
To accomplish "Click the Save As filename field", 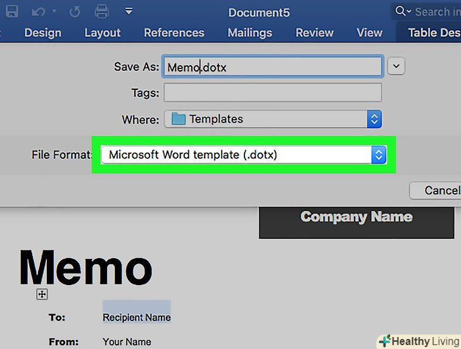I will [272, 67].
